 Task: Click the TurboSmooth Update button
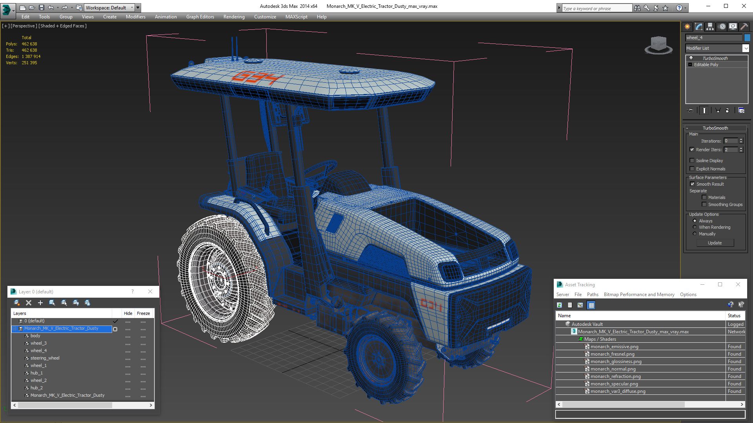coord(715,243)
